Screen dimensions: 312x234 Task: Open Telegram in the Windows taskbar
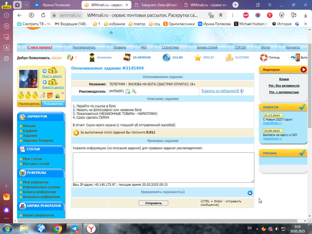pos(74,229)
